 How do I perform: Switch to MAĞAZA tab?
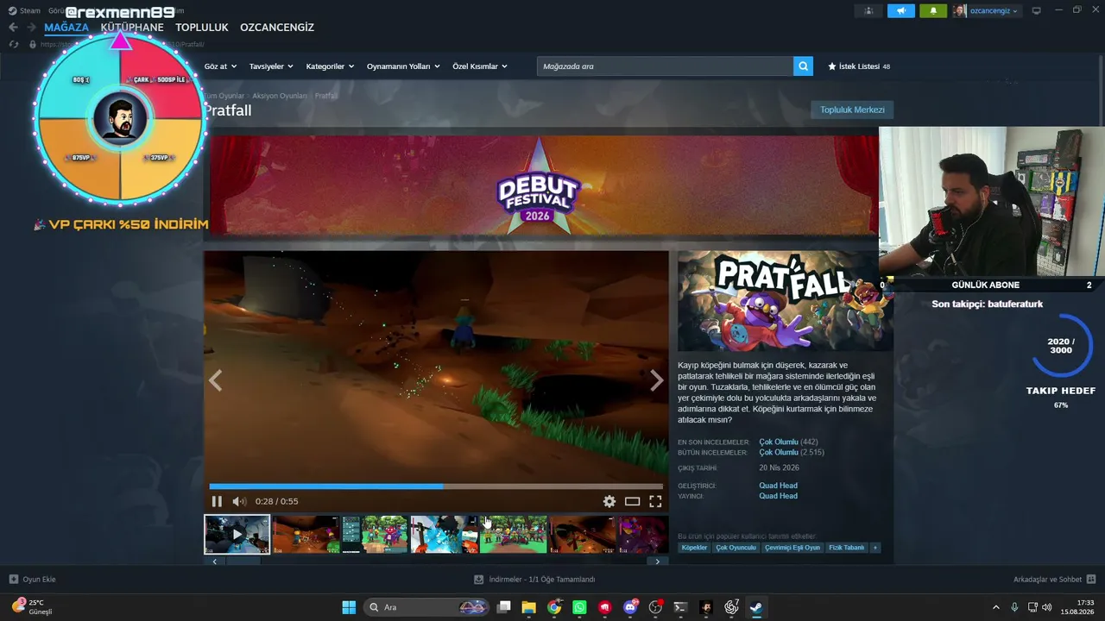pyautogui.click(x=66, y=28)
